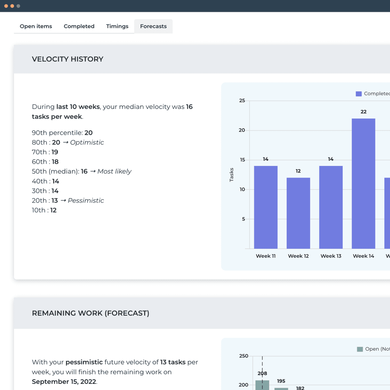Image resolution: width=390 pixels, height=390 pixels.
Task: Click the VELOCITY HISTORY section header
Action: point(67,59)
